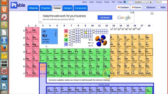Screen dimensions: 168x94
Task: Click group 18 column header
Action: [149, 26]
